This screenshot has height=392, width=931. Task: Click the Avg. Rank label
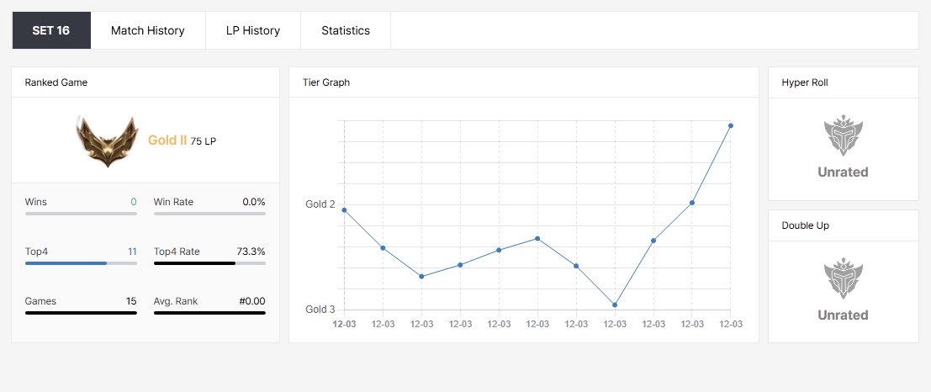pos(176,301)
